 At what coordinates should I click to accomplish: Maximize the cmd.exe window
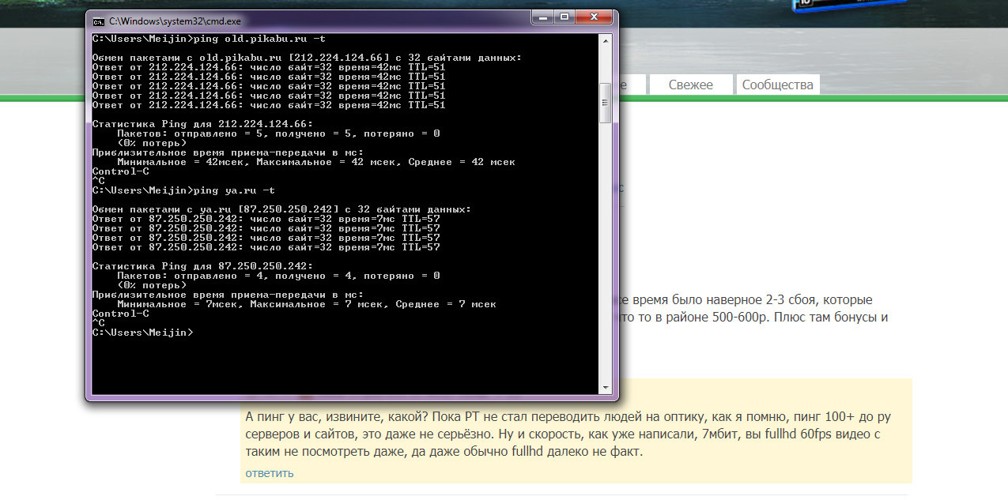(x=564, y=17)
